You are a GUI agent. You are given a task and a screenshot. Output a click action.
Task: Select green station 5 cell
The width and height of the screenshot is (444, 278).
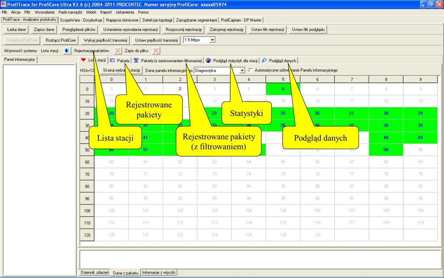point(283,89)
